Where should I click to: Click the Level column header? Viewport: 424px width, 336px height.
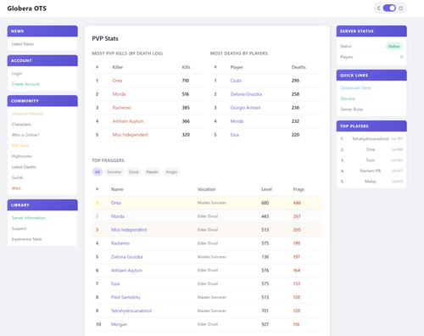pos(266,189)
